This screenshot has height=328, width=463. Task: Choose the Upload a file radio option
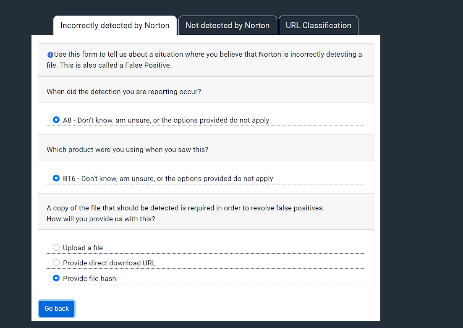pyautogui.click(x=56, y=247)
